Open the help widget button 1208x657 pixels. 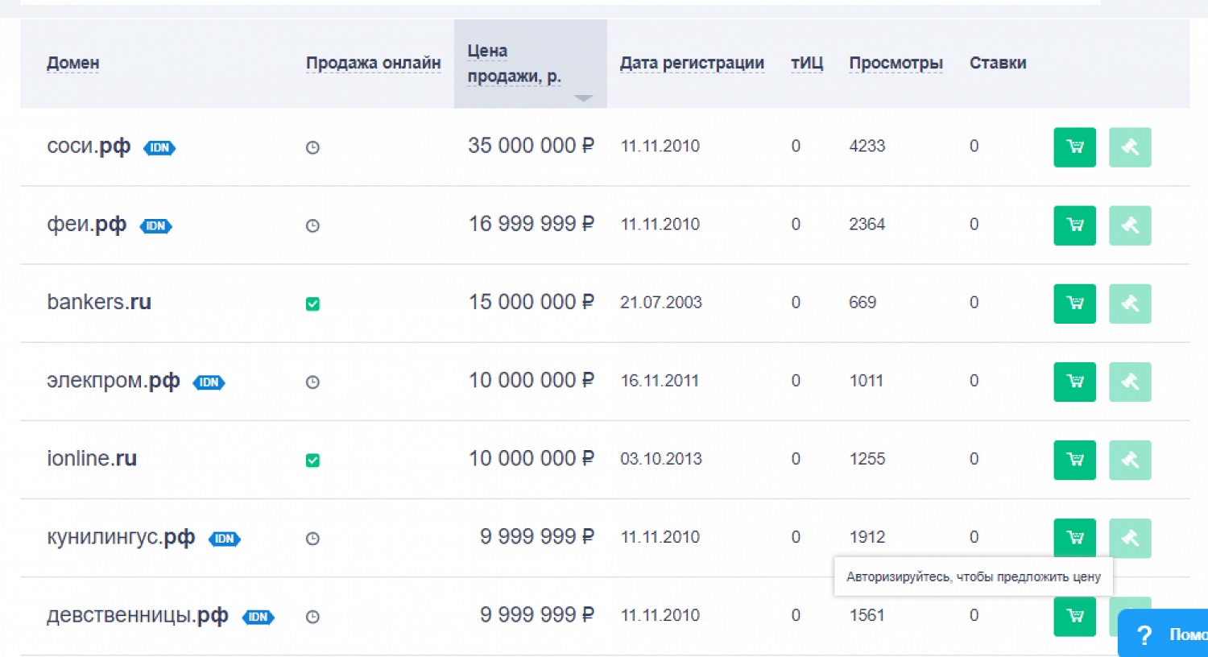(x=1163, y=634)
